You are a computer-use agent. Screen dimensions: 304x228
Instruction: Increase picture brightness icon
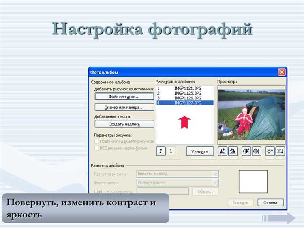270,151
